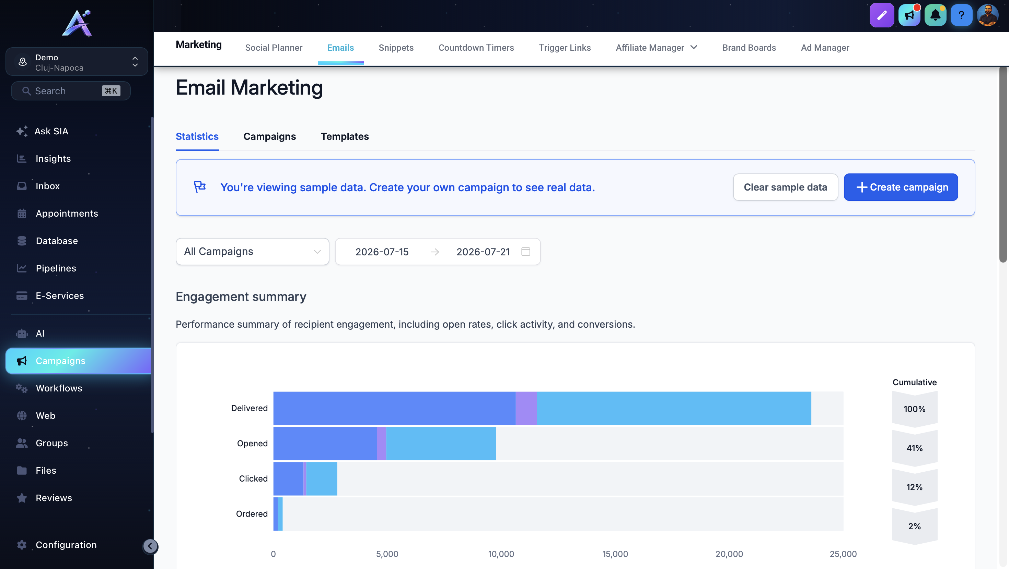Screen dimensions: 1009x569
Task: Open the Social Planner menu item
Action: point(274,47)
